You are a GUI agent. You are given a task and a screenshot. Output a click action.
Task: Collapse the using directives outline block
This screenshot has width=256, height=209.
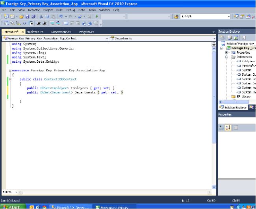[x=10, y=44]
